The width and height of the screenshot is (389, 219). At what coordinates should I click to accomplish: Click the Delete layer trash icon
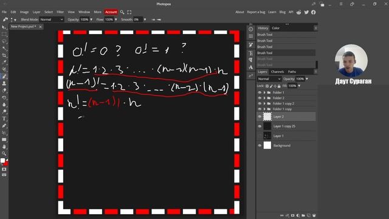[314, 215]
